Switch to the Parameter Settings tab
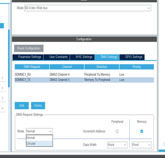 pyautogui.click(x=28, y=57)
